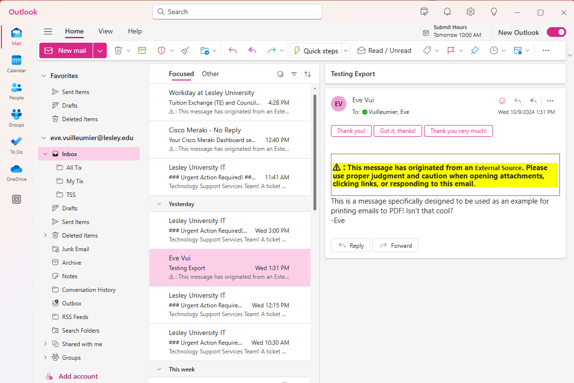The width and height of the screenshot is (574, 383).
Task: Collapse the Inbox folder tree
Action: point(46,154)
